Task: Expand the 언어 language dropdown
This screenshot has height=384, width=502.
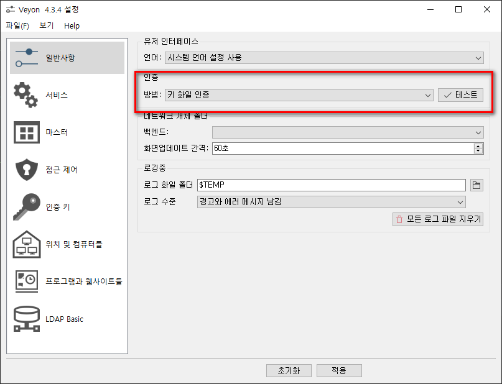Action: (324, 58)
